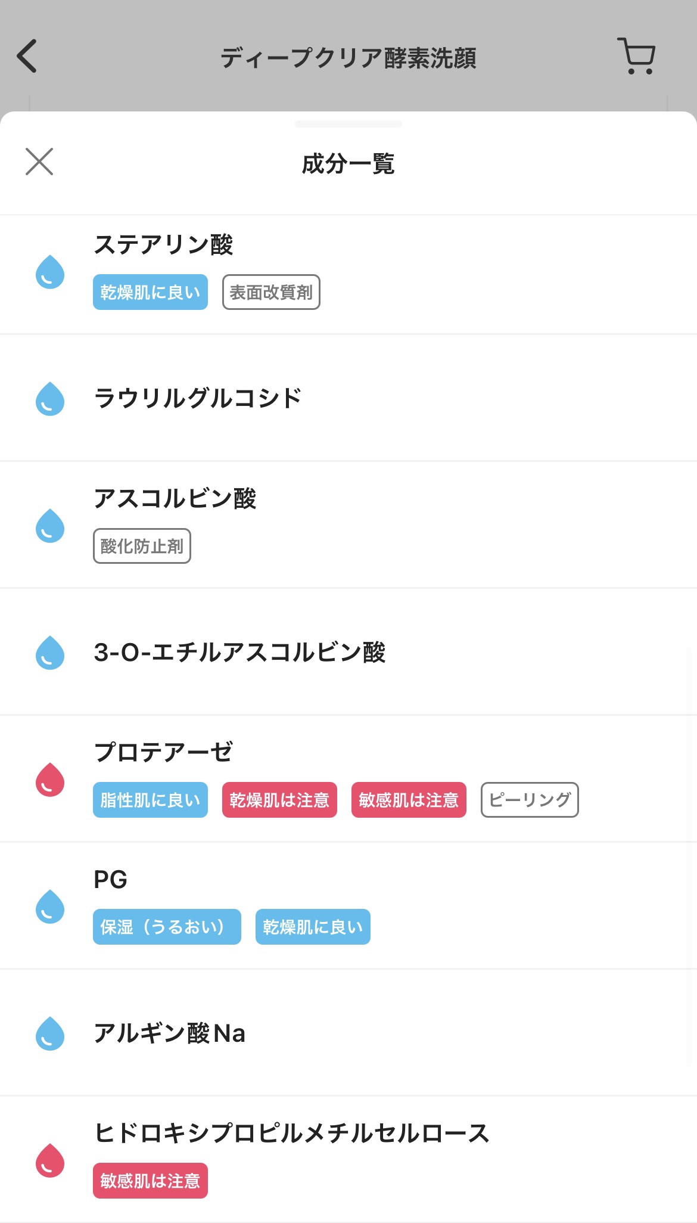Grab the sheet drag handle at top

348,124
